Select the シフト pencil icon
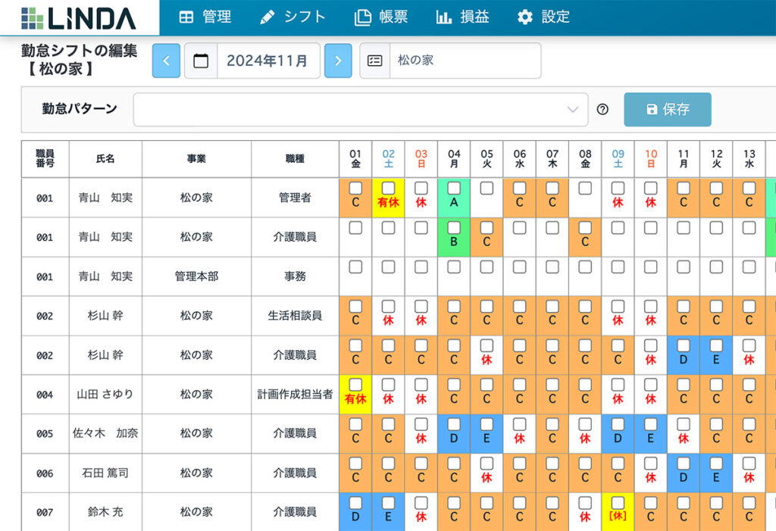 coord(267,15)
